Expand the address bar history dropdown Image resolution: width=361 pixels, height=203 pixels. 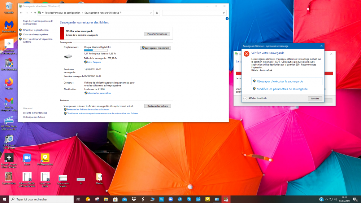coord(151,13)
